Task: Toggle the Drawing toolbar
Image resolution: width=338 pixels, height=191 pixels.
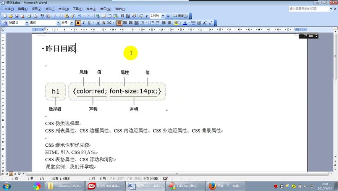Action: [x=134, y=16]
